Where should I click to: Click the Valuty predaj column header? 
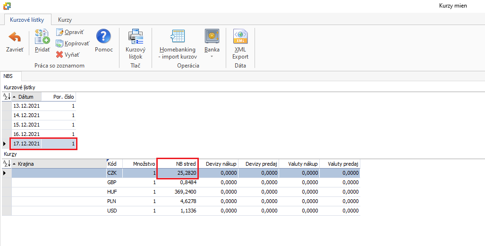(340, 164)
